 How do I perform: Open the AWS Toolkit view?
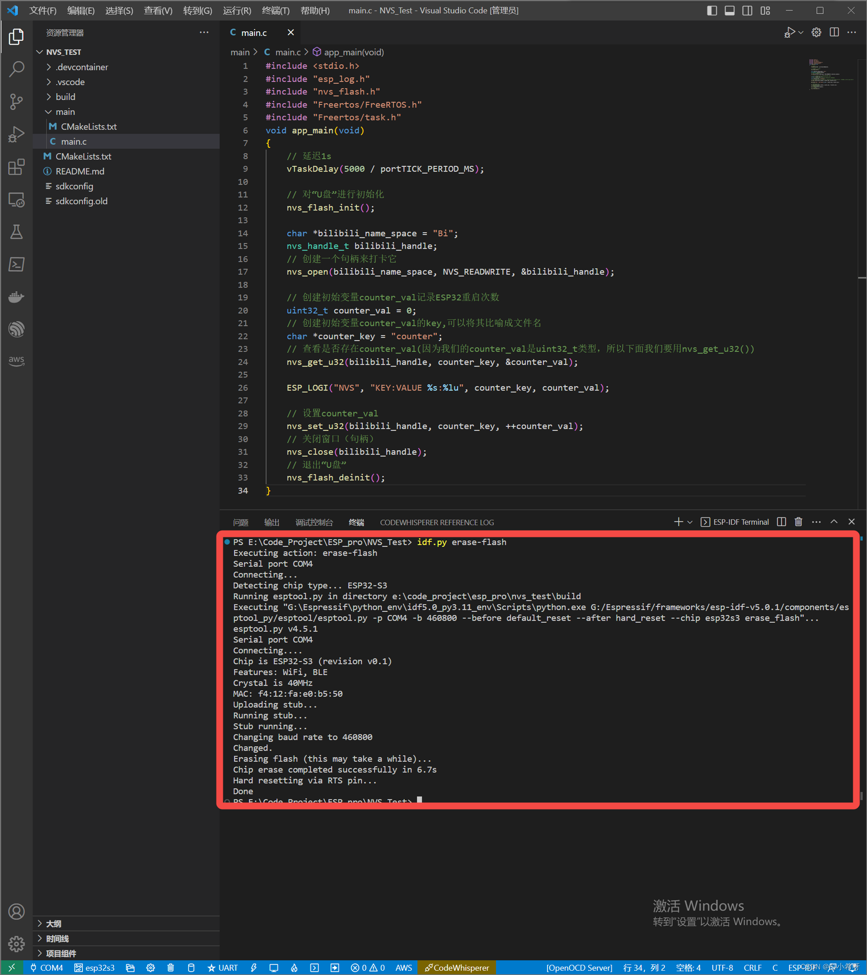[16, 360]
